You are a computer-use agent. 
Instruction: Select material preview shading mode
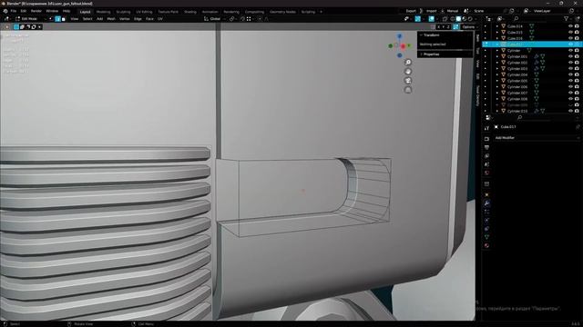465,19
